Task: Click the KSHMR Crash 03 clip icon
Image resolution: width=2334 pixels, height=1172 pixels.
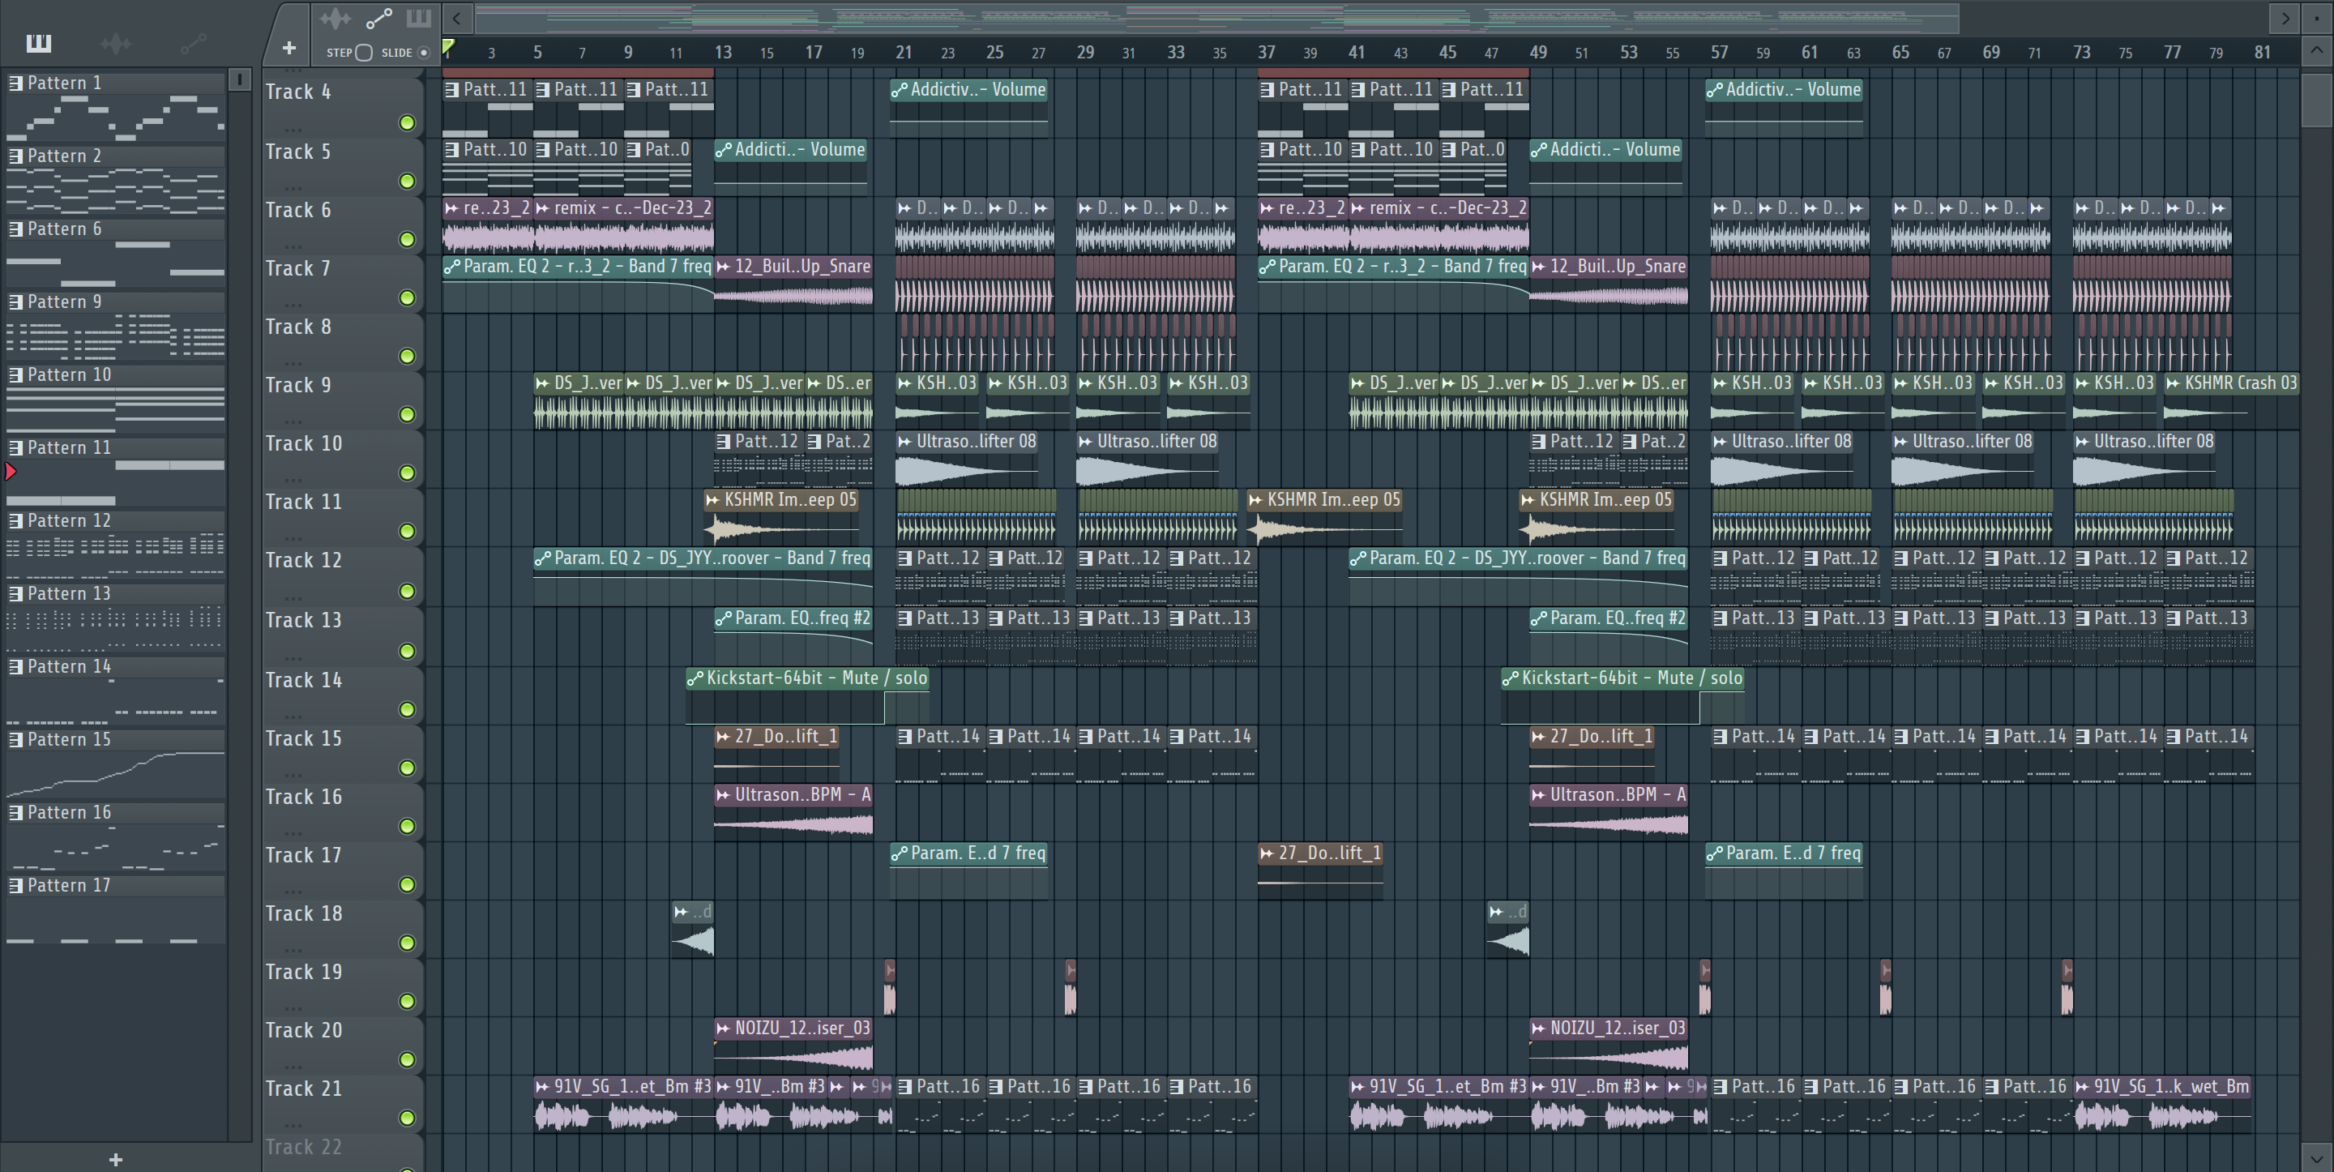Action: tap(2173, 383)
